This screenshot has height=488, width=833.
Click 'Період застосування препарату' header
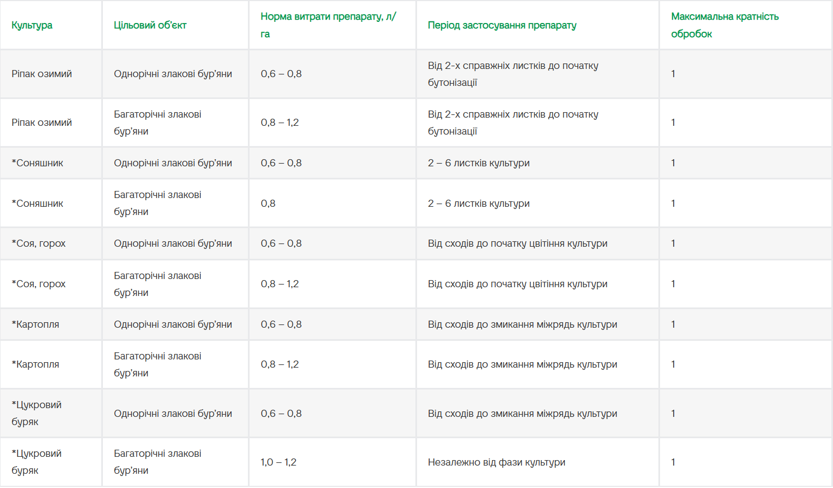pyautogui.click(x=502, y=25)
